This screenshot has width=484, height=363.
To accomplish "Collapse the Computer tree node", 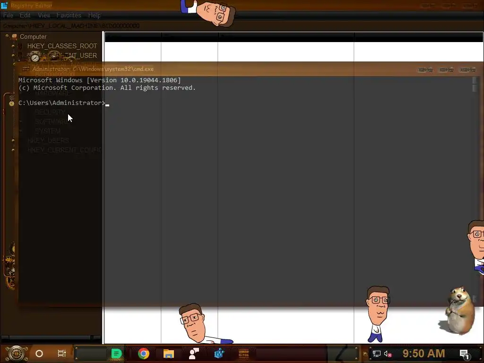I will click(7, 36).
